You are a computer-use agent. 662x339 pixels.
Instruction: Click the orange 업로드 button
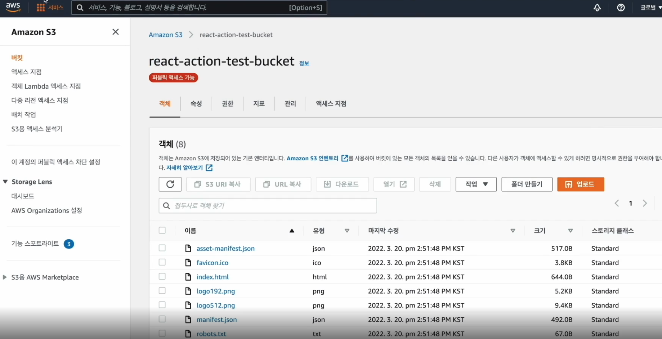pyautogui.click(x=580, y=184)
